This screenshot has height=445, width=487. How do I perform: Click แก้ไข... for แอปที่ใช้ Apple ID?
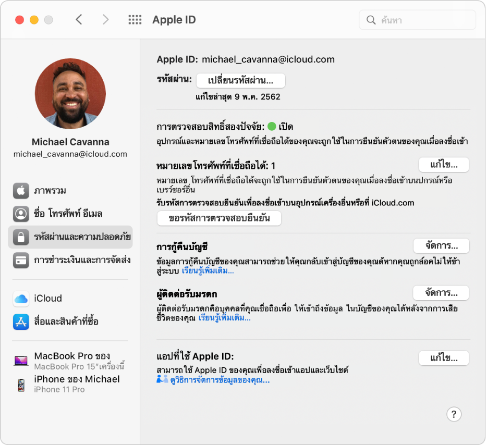tap(444, 358)
